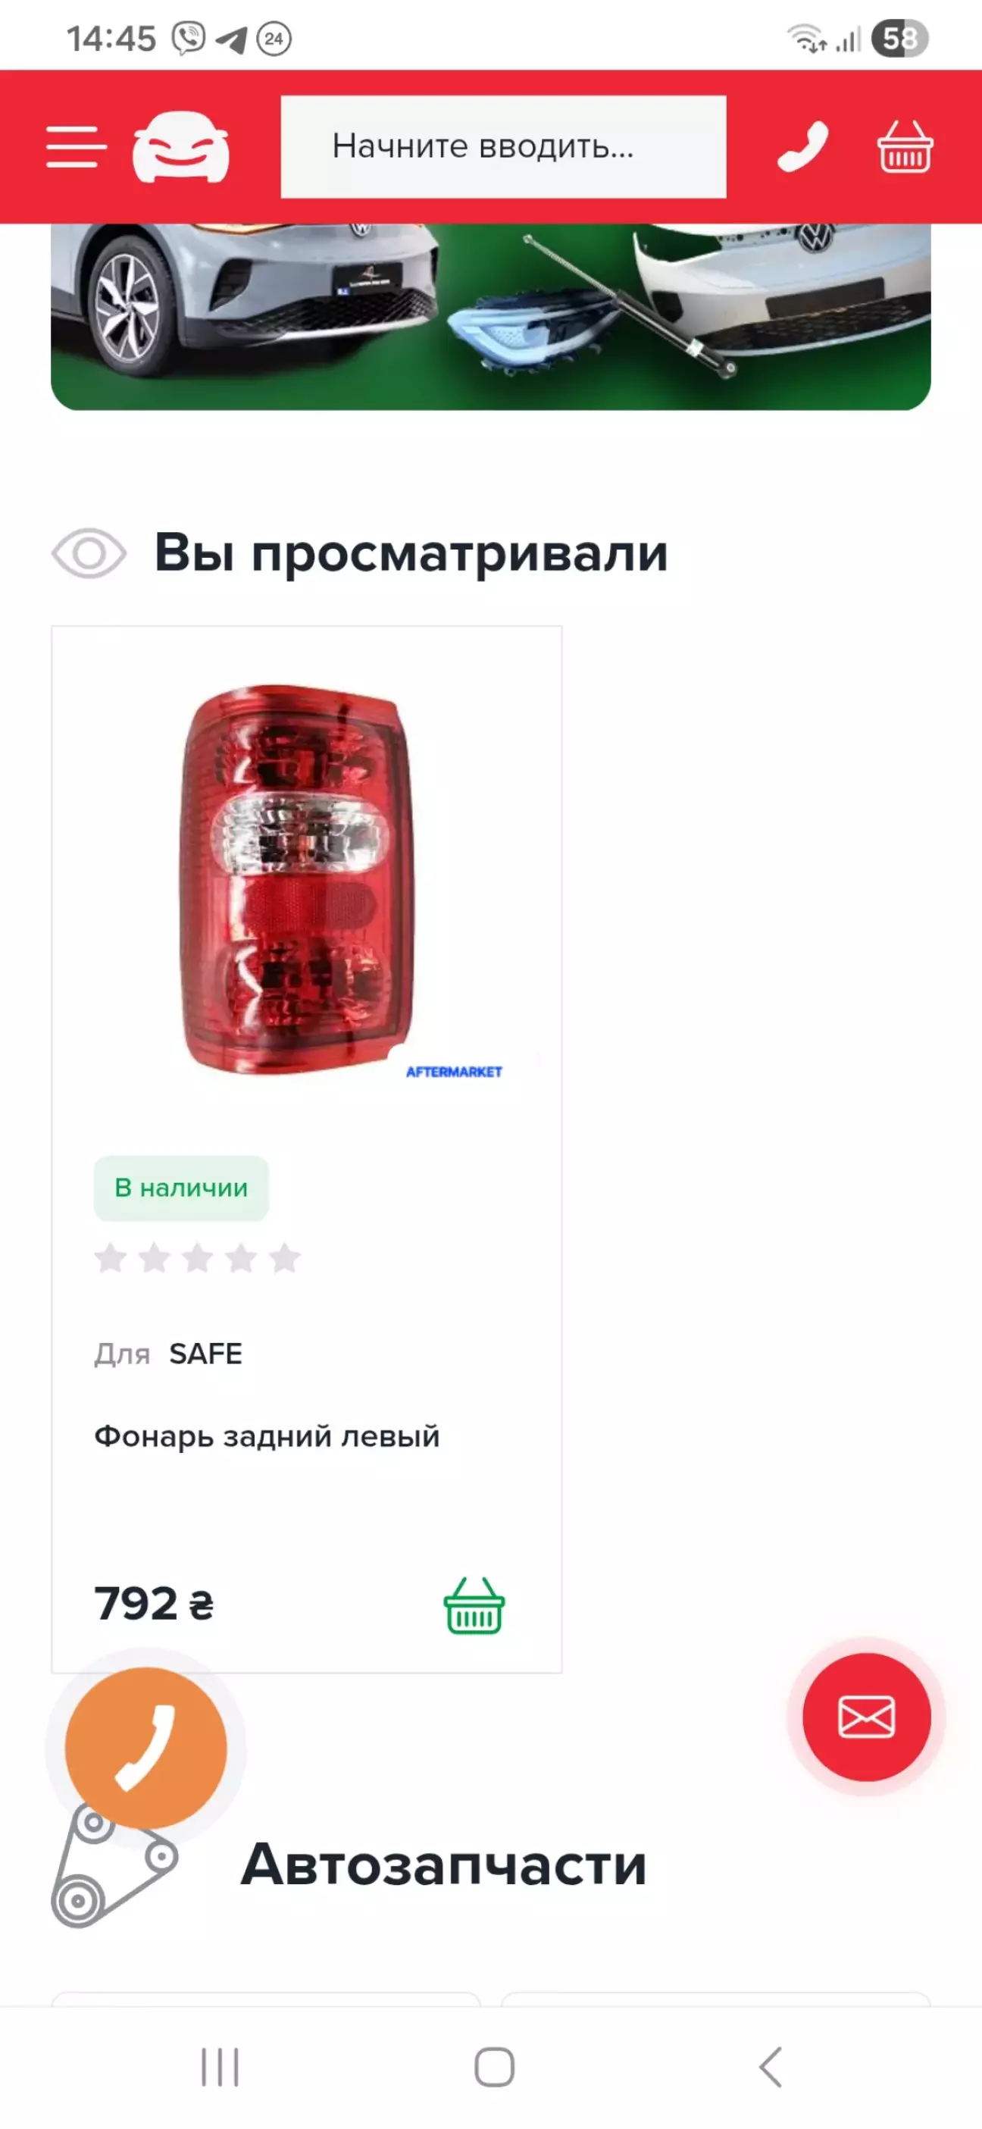Open the hamburger menu in the red header
The height and width of the screenshot is (2129, 982).
tap(76, 147)
